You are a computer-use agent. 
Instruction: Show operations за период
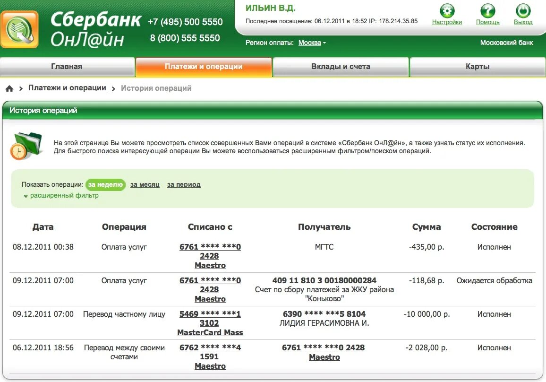tap(184, 184)
